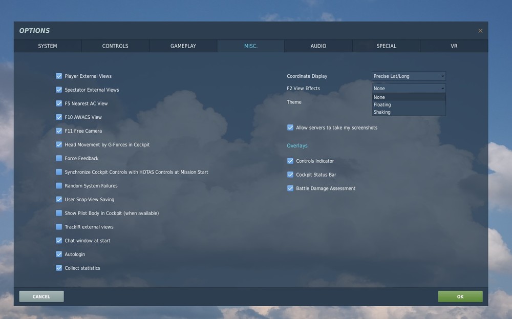The image size is (512, 319).
Task: Collapse the F2 View Effects dropdown arrow
Action: tap(442, 89)
